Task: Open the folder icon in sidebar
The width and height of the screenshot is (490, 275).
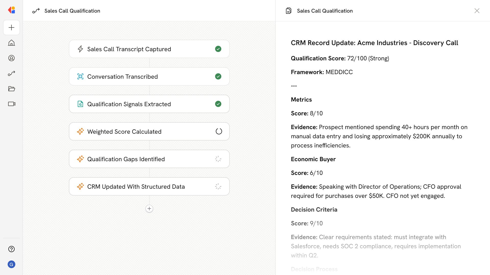Action: coord(11,89)
